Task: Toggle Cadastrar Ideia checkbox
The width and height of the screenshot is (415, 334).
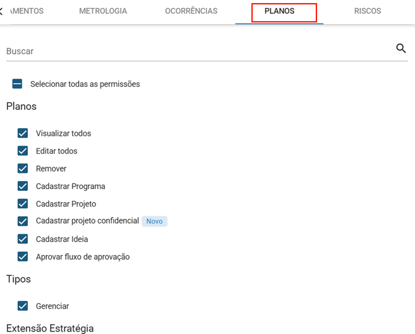Action: (x=23, y=239)
